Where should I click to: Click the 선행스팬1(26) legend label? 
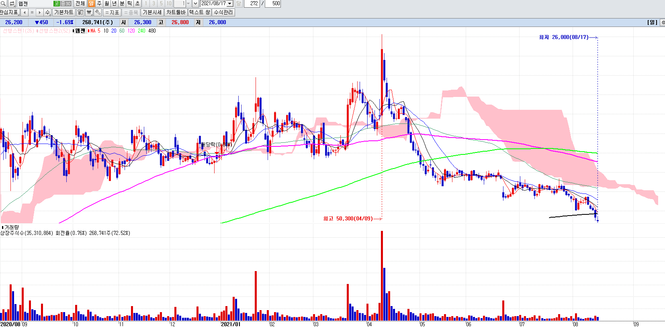pos(18,31)
